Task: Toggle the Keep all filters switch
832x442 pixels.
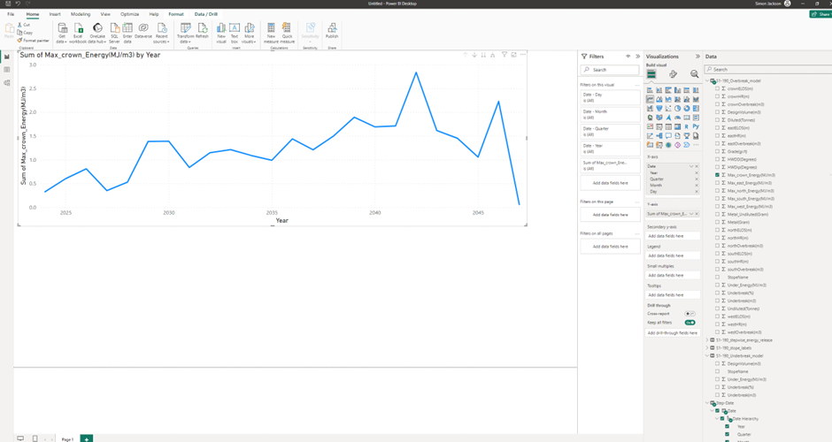Action: point(689,323)
